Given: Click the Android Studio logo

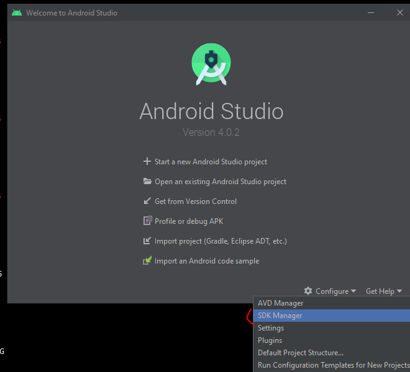Looking at the screenshot, I should tap(211, 64).
